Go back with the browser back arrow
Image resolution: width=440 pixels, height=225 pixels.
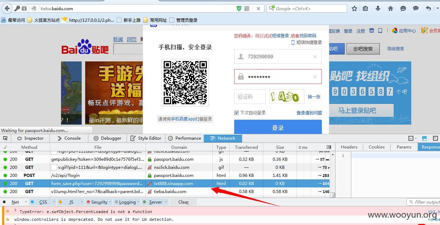(7, 8)
